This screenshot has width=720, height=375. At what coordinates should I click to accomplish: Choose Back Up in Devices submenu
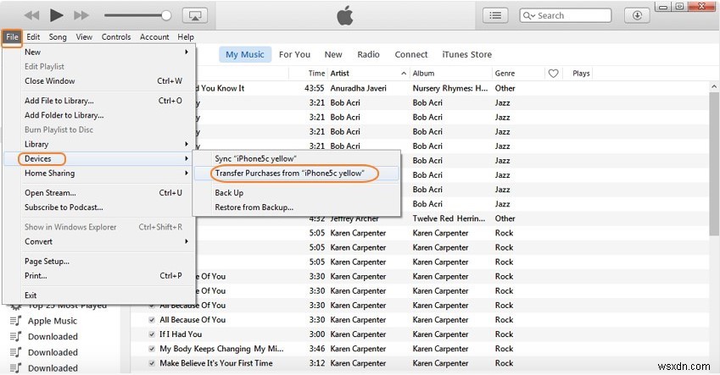click(x=297, y=193)
